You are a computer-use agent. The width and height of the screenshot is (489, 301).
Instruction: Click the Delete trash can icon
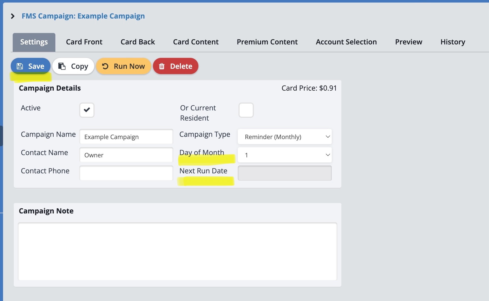click(162, 66)
